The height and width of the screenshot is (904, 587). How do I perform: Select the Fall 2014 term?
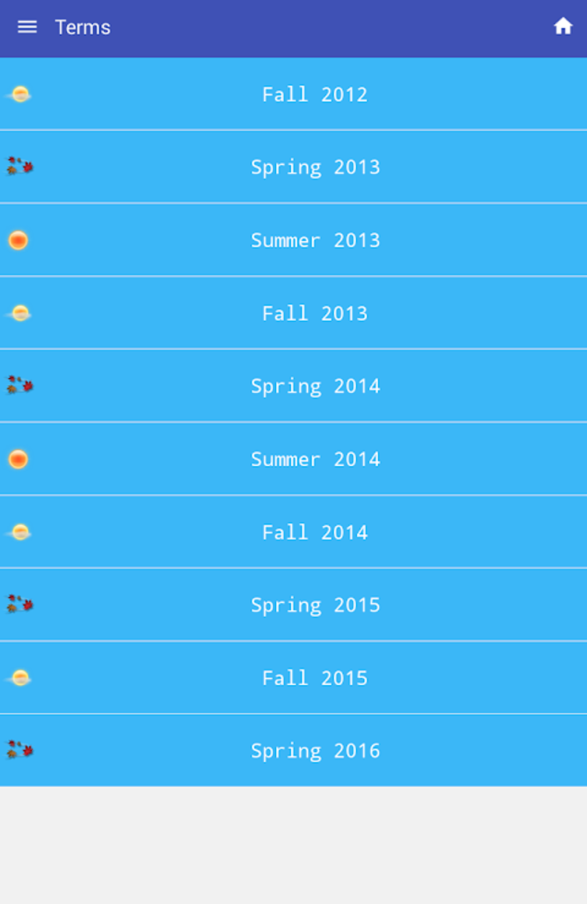coord(315,532)
